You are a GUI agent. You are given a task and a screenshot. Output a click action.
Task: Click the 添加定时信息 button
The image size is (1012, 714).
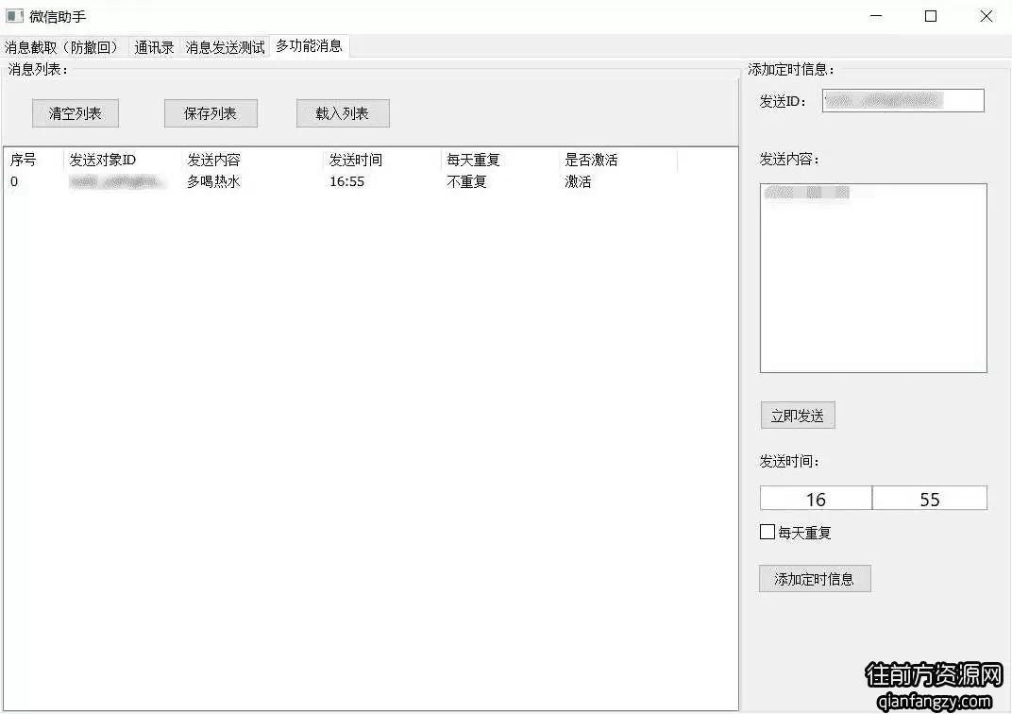[x=815, y=578]
